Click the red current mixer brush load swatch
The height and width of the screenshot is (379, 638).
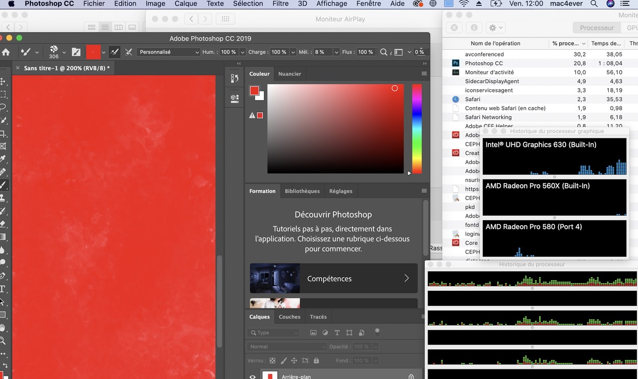coord(93,52)
